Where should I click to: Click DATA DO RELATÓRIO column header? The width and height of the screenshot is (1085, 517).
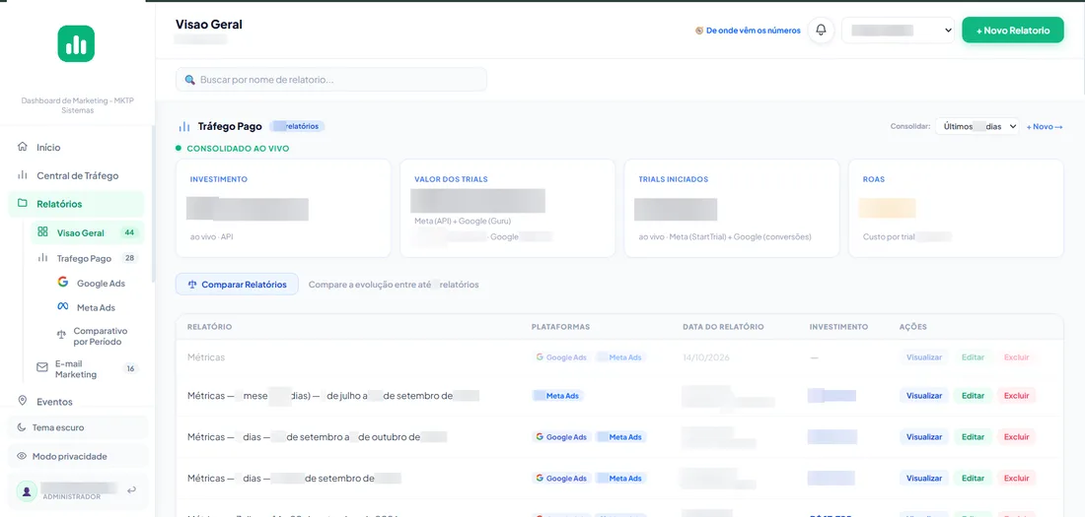723,326
